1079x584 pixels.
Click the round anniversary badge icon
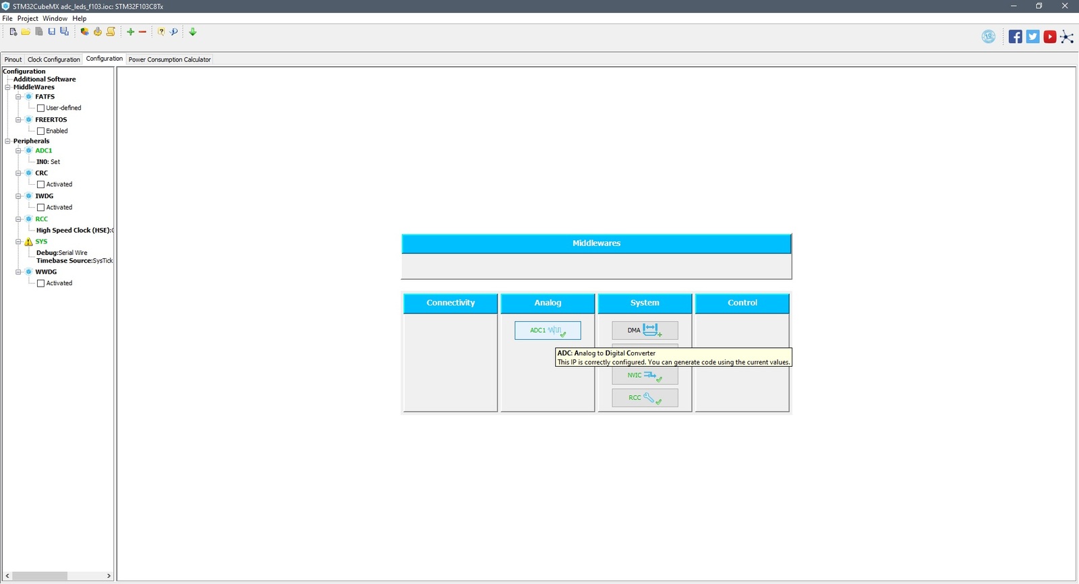tap(989, 36)
